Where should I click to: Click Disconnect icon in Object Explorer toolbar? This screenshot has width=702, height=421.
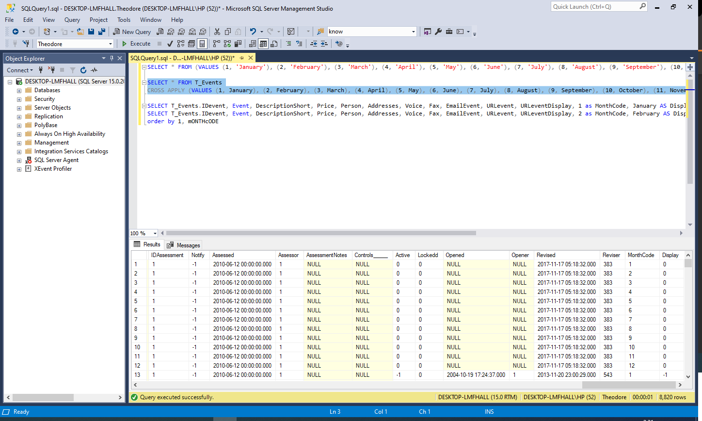tap(51, 70)
